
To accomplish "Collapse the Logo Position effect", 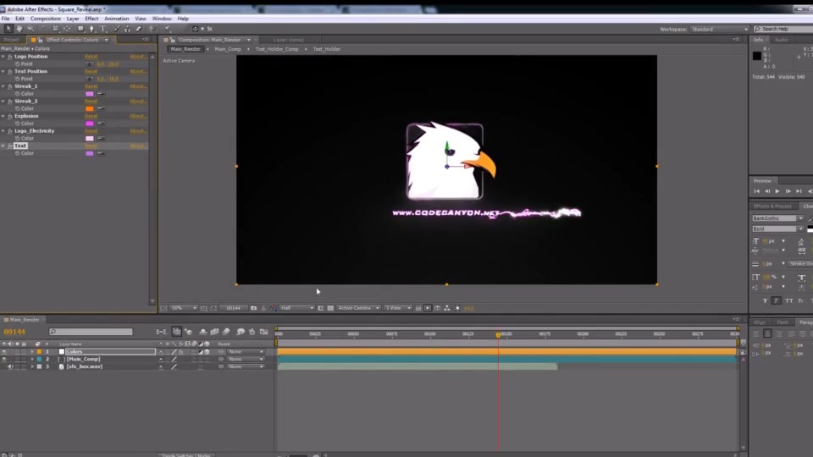I will coord(3,57).
